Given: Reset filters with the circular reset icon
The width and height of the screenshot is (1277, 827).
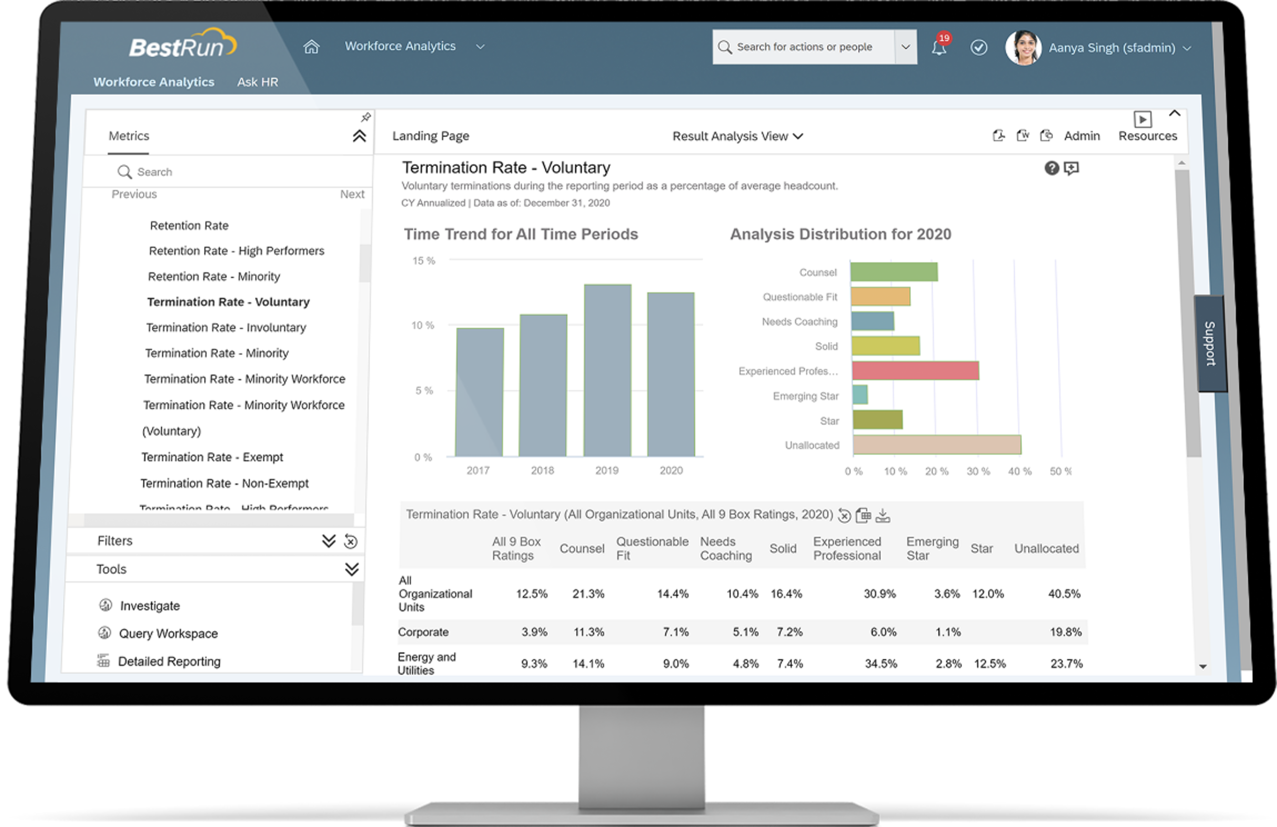Looking at the screenshot, I should point(350,541).
